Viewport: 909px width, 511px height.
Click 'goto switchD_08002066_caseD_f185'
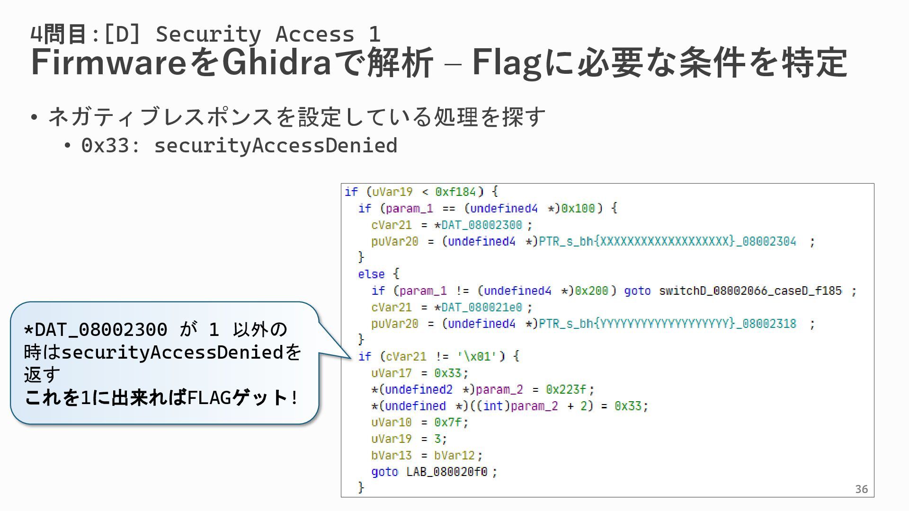tap(733, 291)
